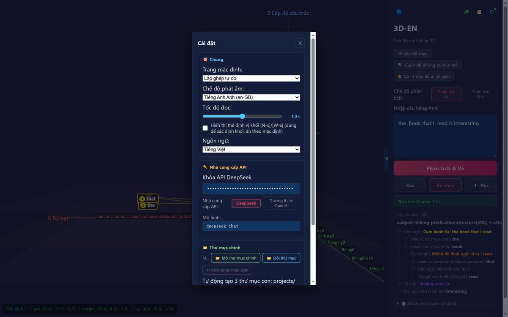Click the Kéo để xoay hint chip
Screen dimensions: 508x317
point(413,54)
